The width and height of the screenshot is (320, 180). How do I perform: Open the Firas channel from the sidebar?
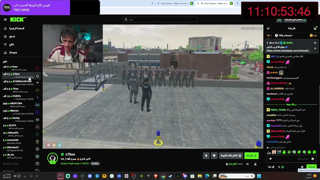(x=21, y=90)
